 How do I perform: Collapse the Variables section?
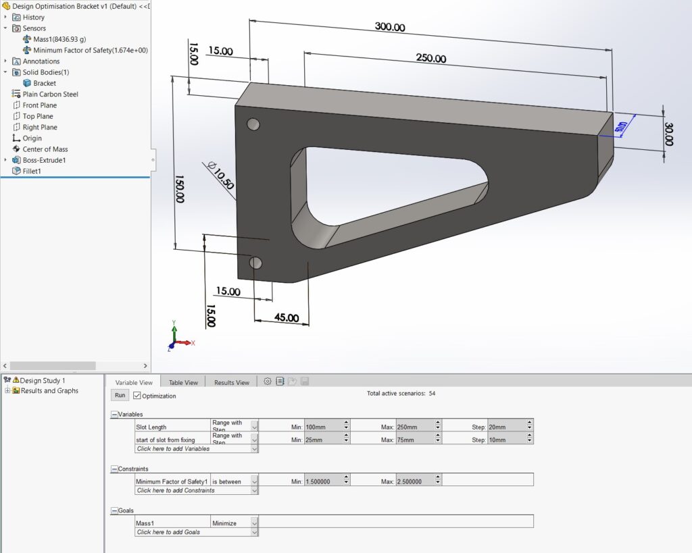coord(114,414)
